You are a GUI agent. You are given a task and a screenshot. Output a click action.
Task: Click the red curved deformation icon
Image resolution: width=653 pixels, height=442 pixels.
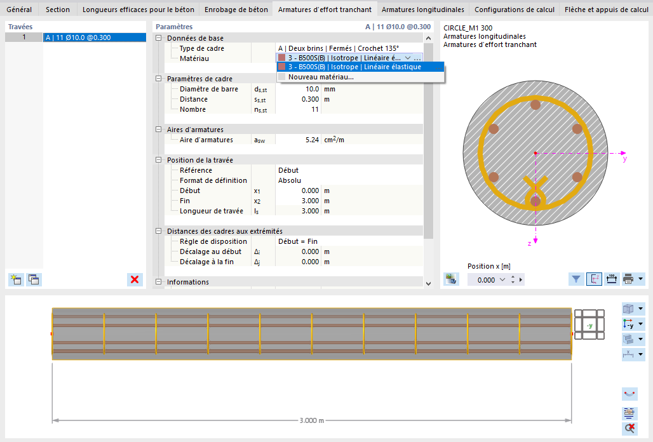tap(629, 394)
